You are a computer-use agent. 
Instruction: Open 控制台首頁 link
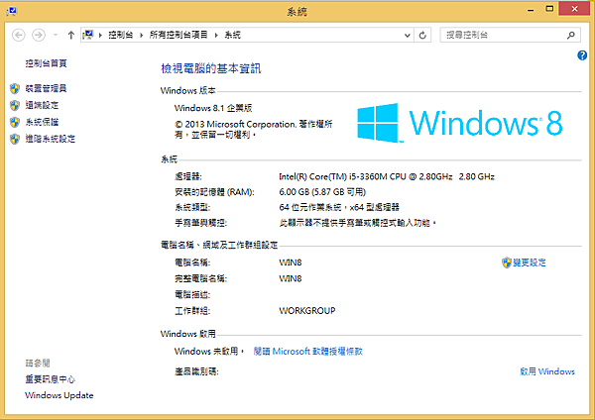[x=46, y=63]
